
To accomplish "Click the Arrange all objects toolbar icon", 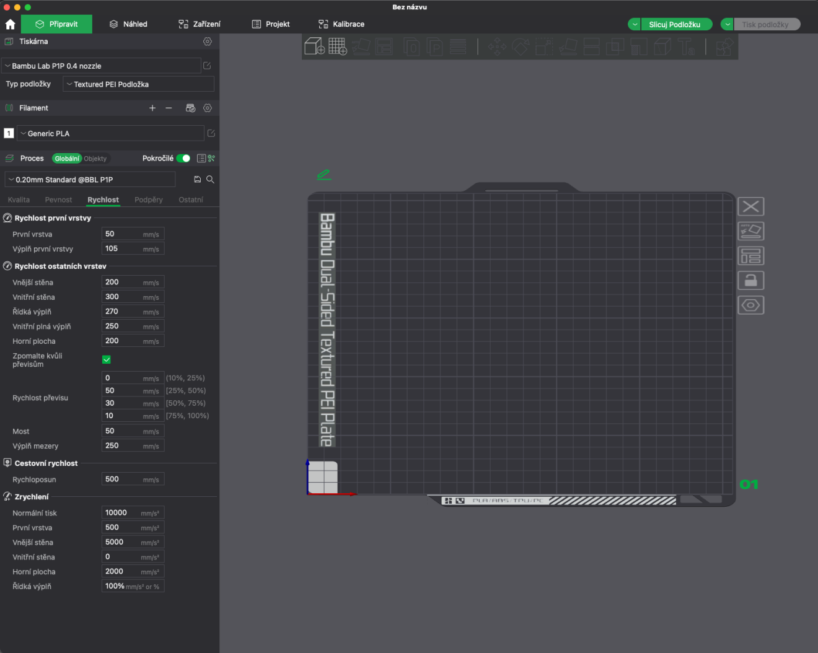I will [x=384, y=46].
